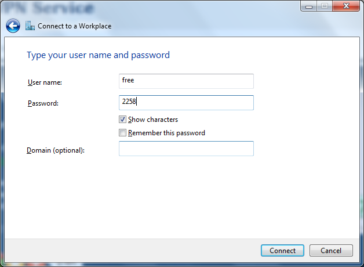Click the 'Password:' label

[43, 103]
